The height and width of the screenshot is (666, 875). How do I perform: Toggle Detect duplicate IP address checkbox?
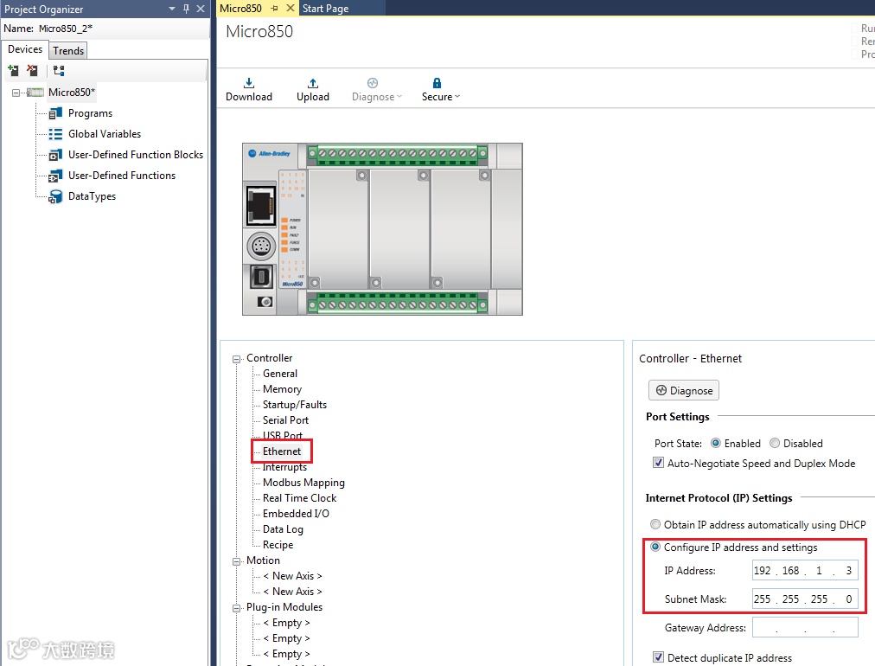pyautogui.click(x=659, y=657)
